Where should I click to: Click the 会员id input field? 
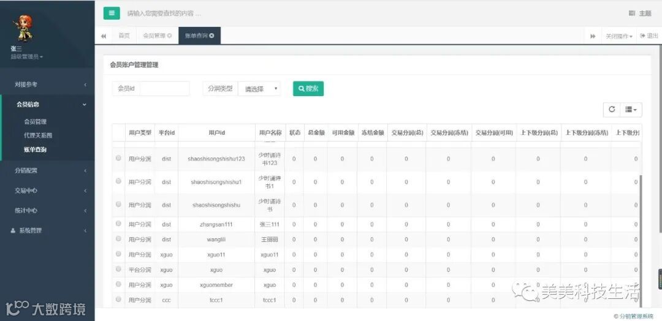tap(165, 89)
